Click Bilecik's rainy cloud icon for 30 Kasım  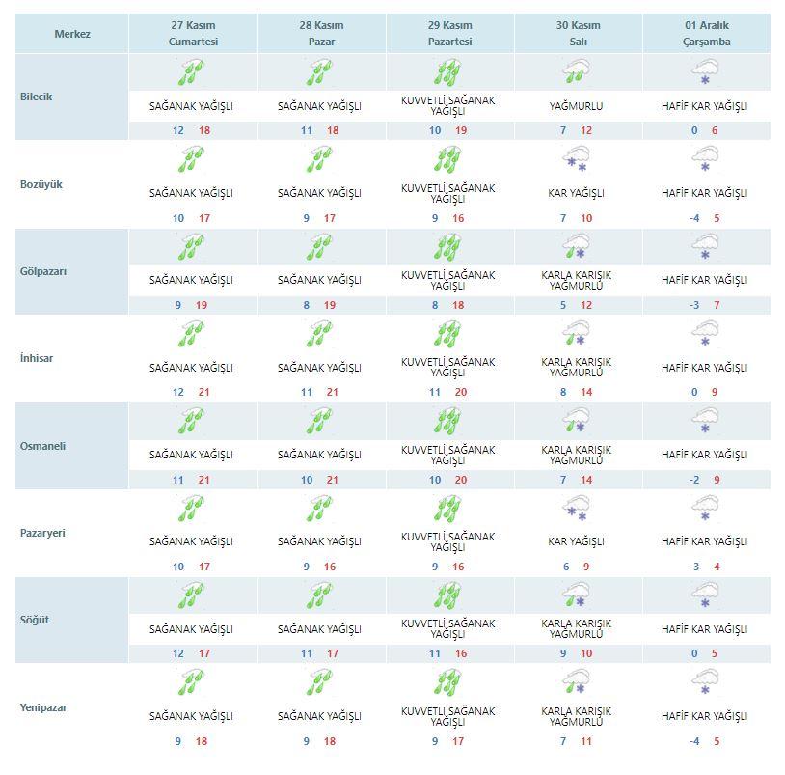coord(577,72)
